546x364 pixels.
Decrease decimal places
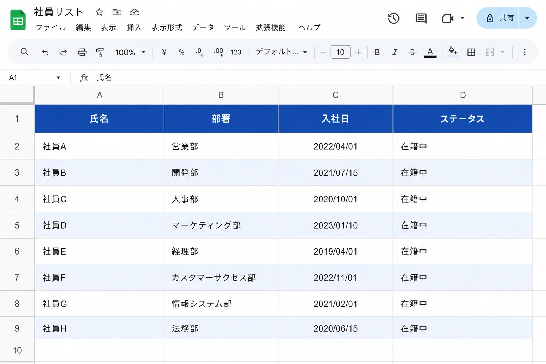point(200,52)
